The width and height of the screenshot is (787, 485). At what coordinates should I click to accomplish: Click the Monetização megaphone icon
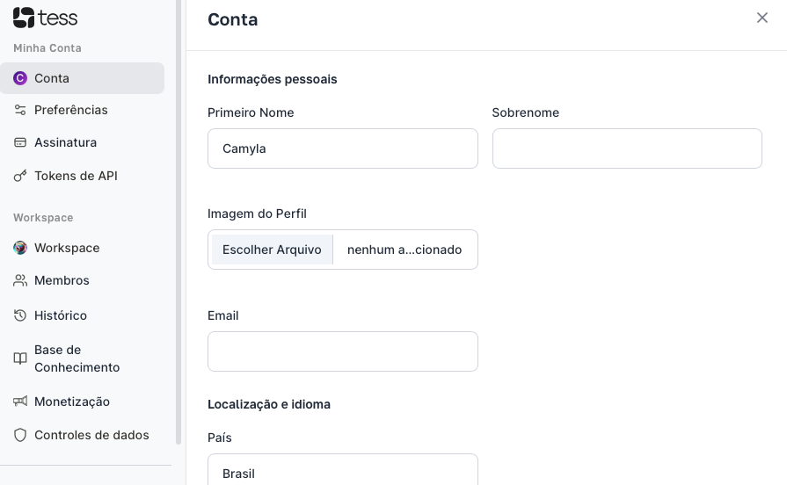pos(20,402)
